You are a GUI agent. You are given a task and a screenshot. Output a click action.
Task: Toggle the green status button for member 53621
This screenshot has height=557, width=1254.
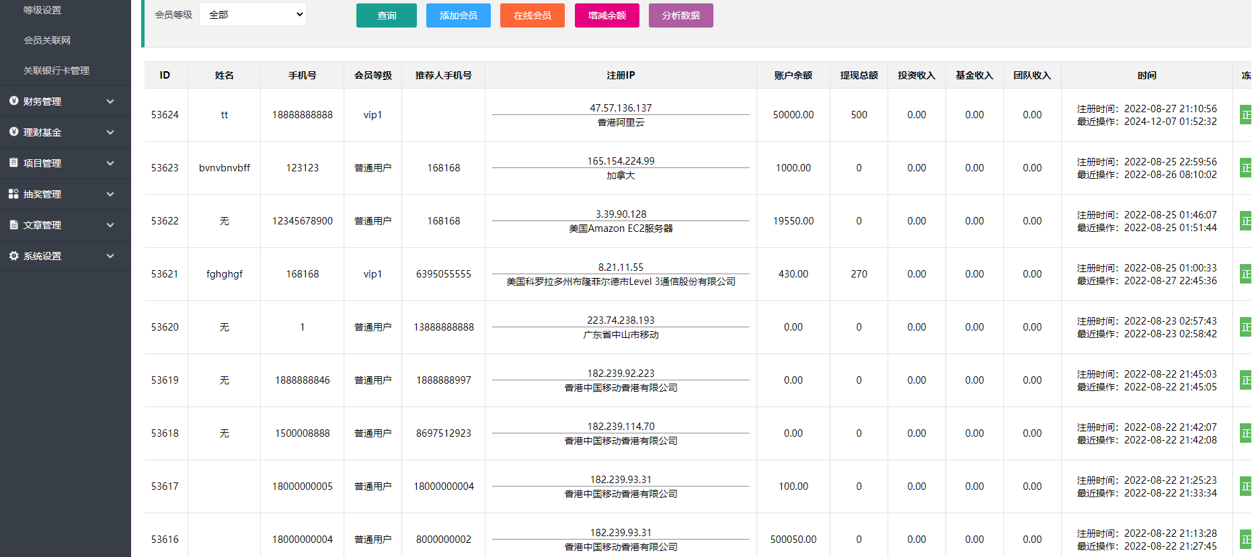pos(1245,274)
